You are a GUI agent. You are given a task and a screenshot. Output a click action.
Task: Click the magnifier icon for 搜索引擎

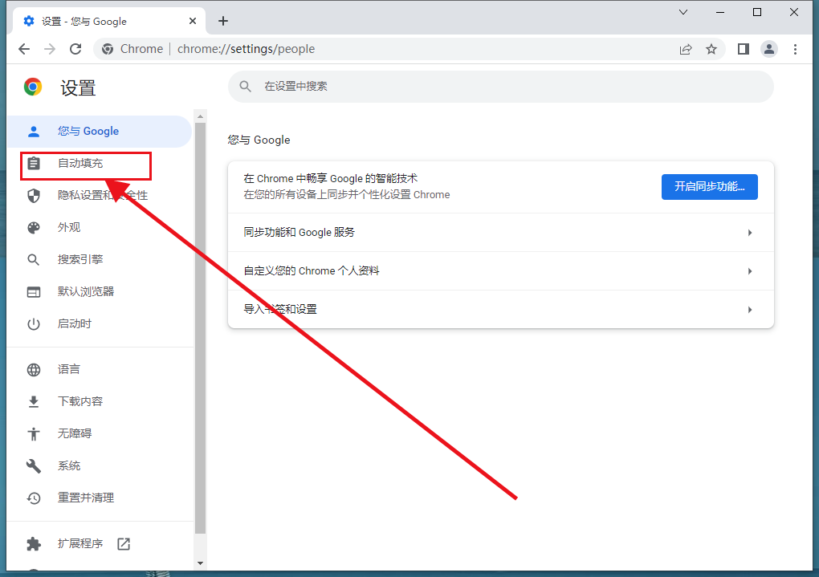coord(34,260)
